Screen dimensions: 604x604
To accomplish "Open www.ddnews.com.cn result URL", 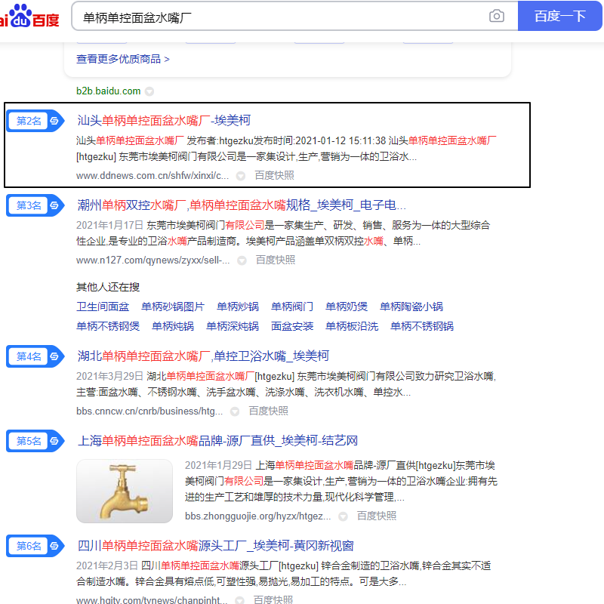I will [153, 176].
